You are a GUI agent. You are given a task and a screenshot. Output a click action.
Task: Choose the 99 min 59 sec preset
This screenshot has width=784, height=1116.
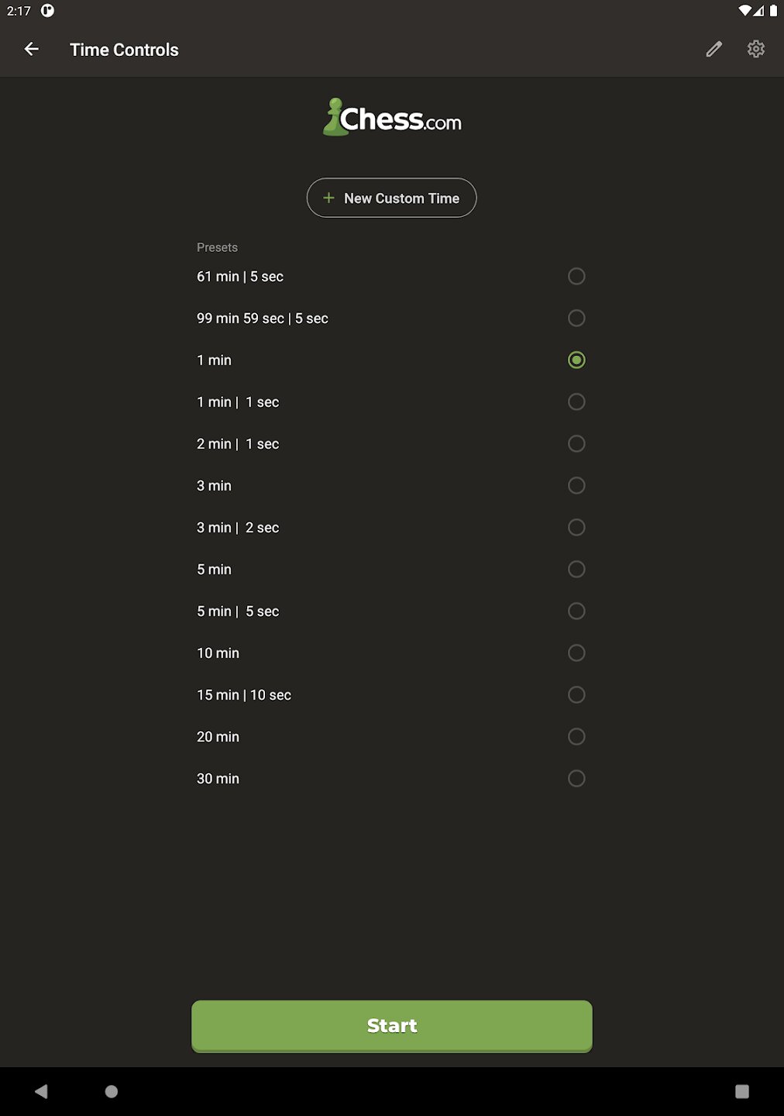(576, 319)
